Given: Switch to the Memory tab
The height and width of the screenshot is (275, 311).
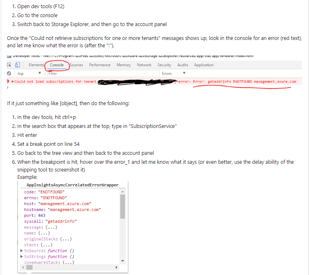Looking at the screenshot, I should 124,65.
